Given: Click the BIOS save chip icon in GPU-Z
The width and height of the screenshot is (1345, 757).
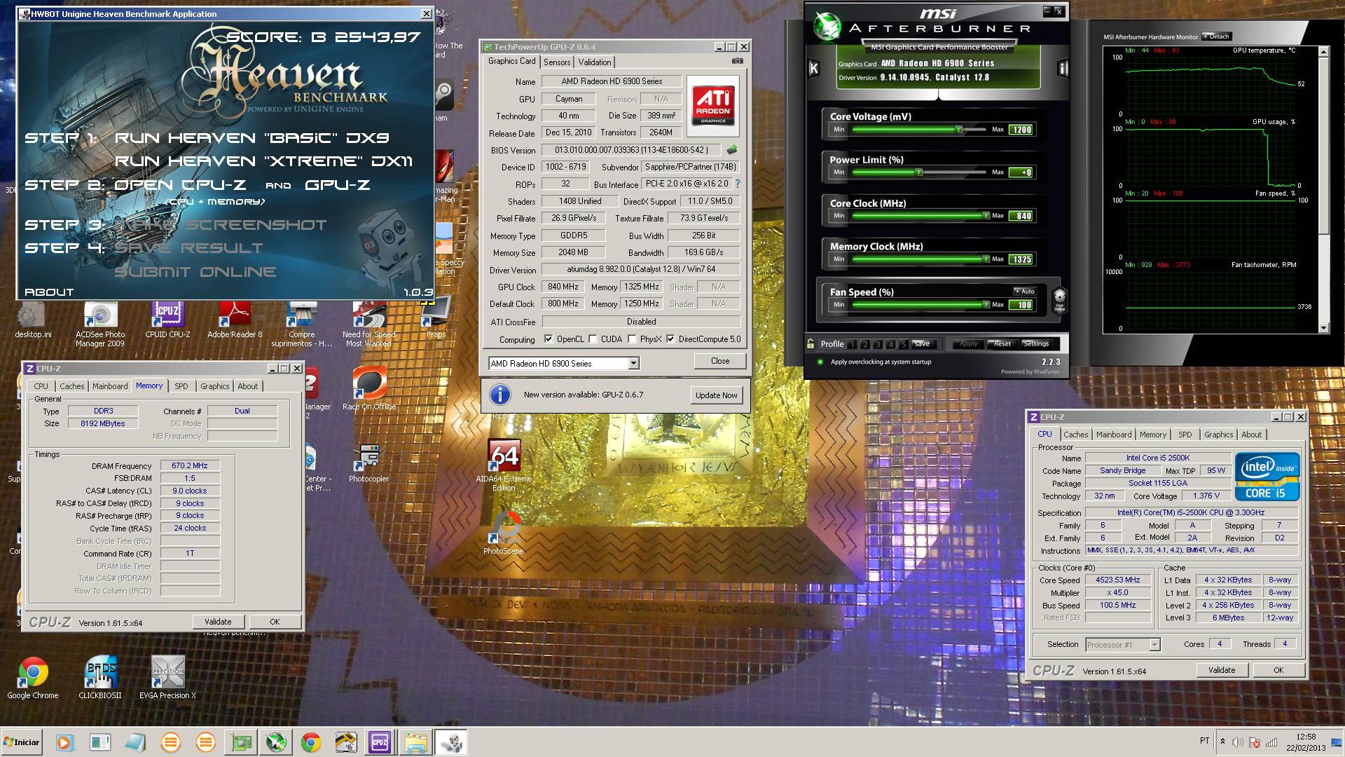Looking at the screenshot, I should coord(732,149).
